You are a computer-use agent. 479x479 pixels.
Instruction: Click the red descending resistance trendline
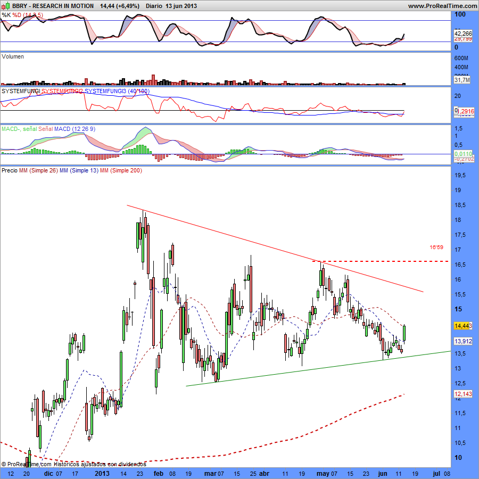(x=275, y=249)
